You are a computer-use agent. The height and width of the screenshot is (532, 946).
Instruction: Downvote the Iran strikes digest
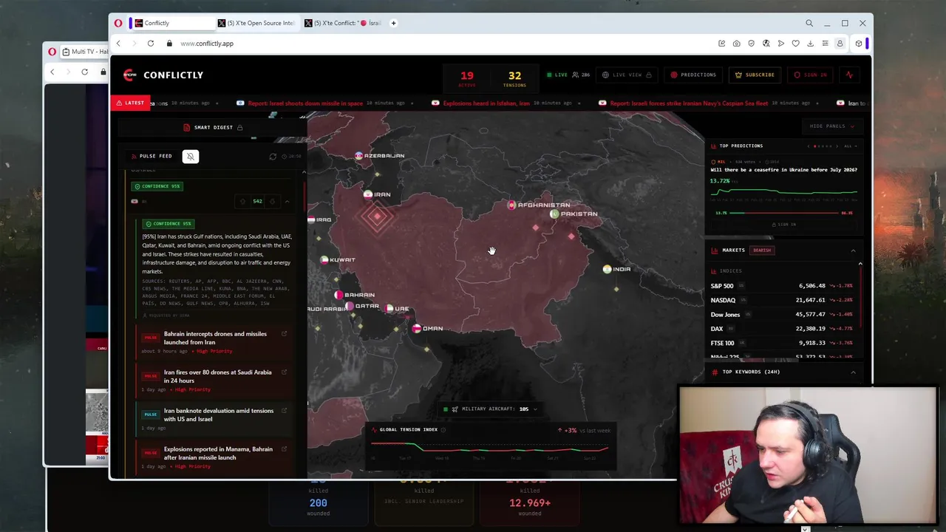point(272,201)
